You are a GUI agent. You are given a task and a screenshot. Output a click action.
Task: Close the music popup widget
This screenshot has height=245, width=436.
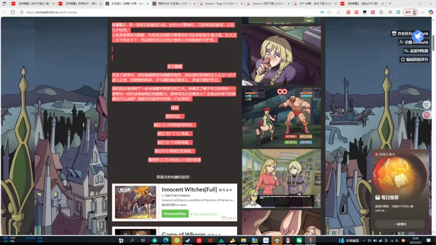click(x=424, y=154)
